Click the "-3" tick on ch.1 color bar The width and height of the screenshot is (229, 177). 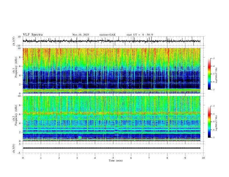tap(213, 58)
